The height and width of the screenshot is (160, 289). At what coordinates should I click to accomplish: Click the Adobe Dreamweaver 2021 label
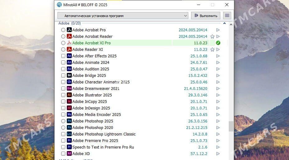tap(96, 89)
